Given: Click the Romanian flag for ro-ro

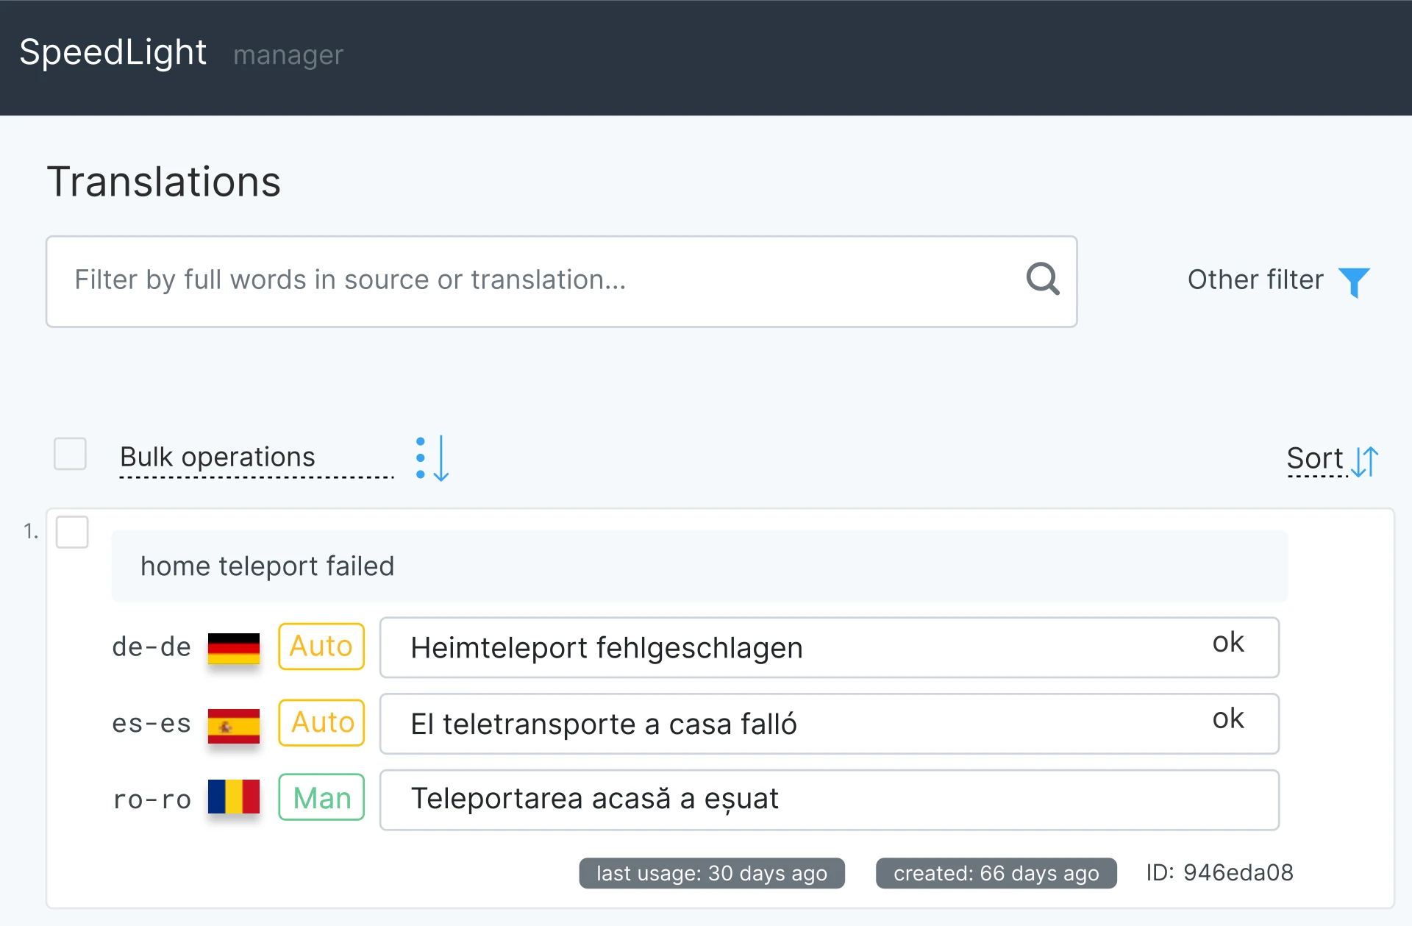Looking at the screenshot, I should click(233, 799).
